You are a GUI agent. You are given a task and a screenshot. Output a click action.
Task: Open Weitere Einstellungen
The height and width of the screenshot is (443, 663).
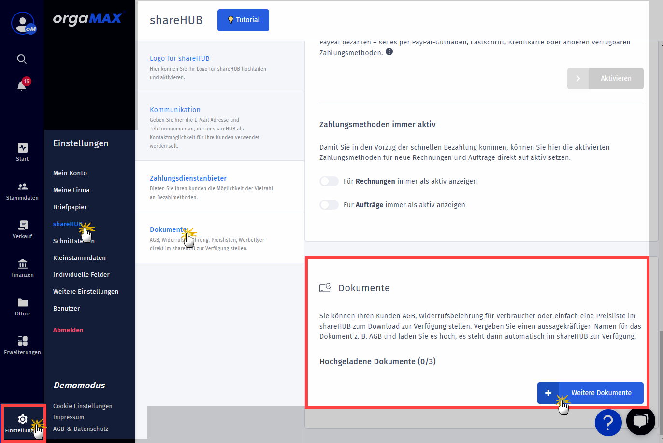coord(86,291)
